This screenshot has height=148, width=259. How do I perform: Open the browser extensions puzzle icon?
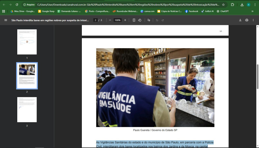232,5
